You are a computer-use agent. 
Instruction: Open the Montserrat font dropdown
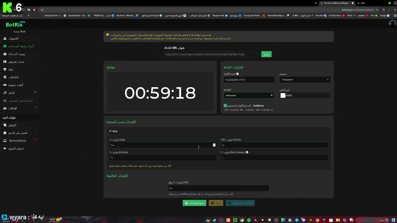coord(249,95)
